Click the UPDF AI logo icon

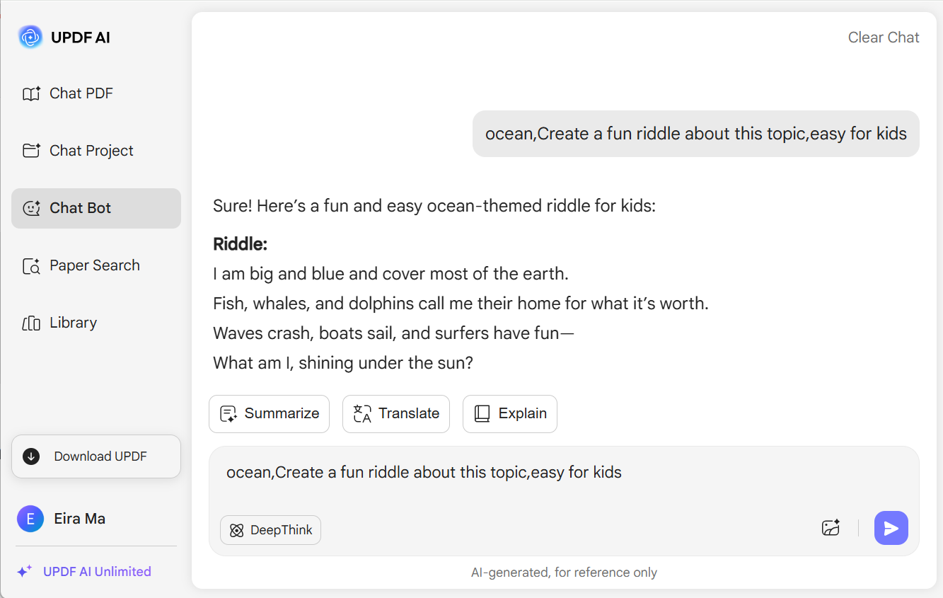[x=30, y=37]
